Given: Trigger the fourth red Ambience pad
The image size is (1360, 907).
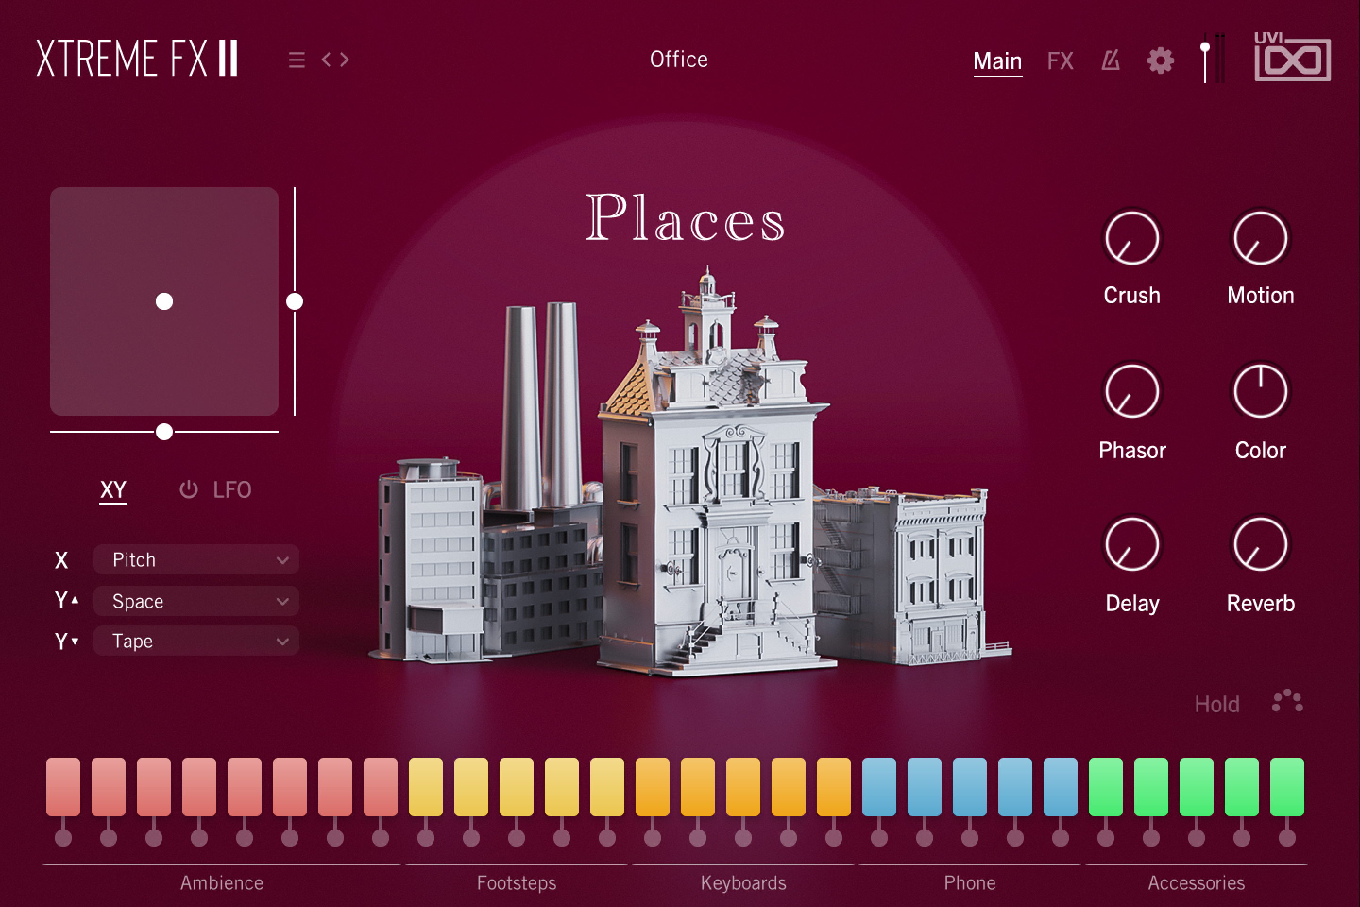Looking at the screenshot, I should pos(199,787).
